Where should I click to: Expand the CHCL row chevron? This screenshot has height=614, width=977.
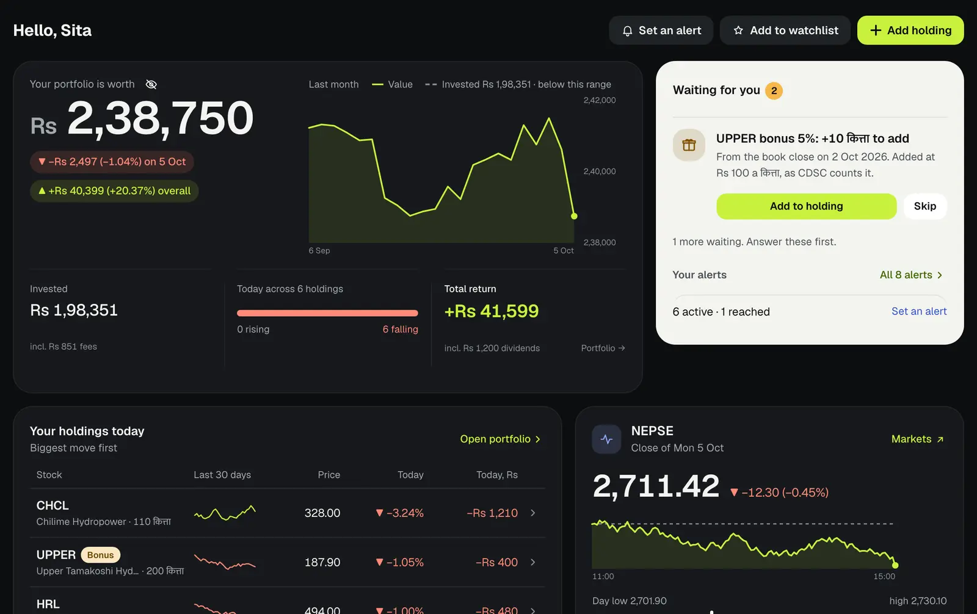coord(533,513)
